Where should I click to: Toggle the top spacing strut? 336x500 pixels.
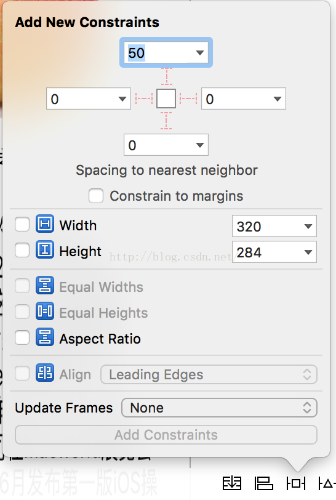click(166, 76)
